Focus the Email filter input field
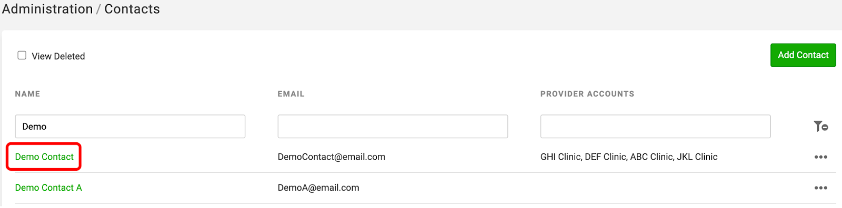This screenshot has height=208, width=842. 393,127
